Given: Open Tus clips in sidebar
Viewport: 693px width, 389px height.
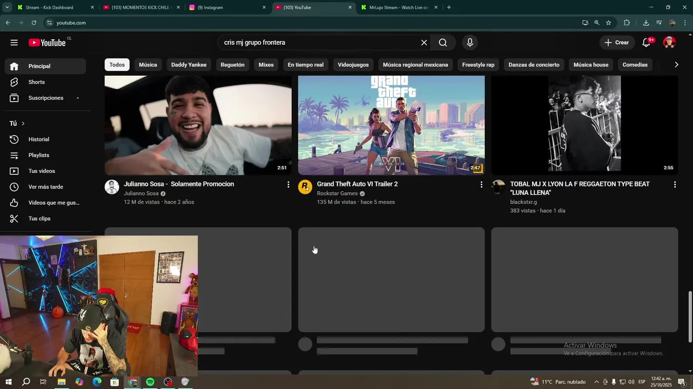Looking at the screenshot, I should 45,218.
